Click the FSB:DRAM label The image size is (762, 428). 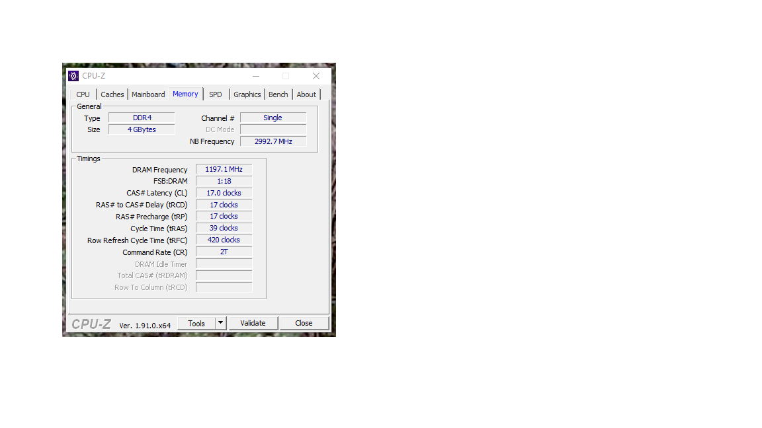click(x=170, y=181)
